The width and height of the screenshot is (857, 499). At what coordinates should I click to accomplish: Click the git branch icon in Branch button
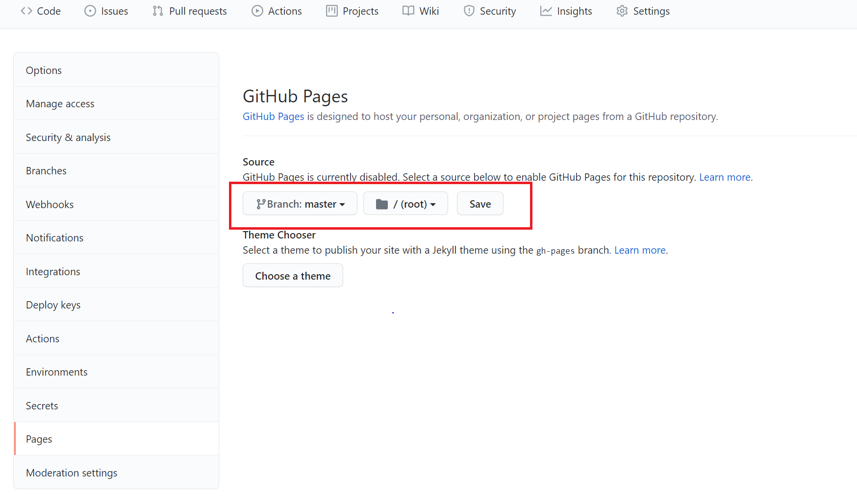pos(261,204)
